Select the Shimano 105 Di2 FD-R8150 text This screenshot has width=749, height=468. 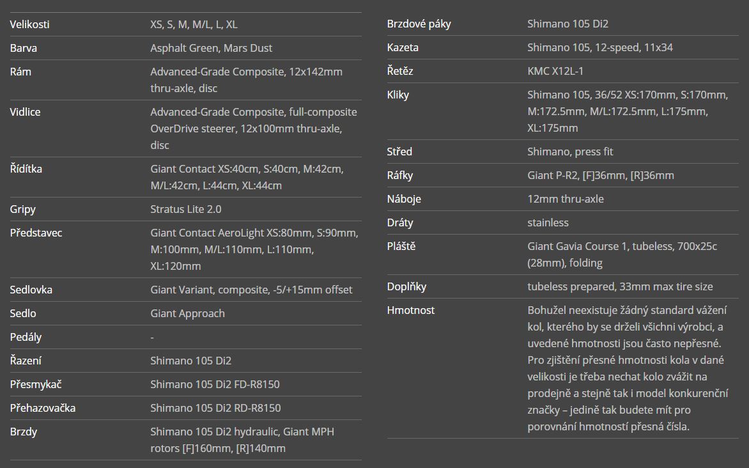pos(215,385)
